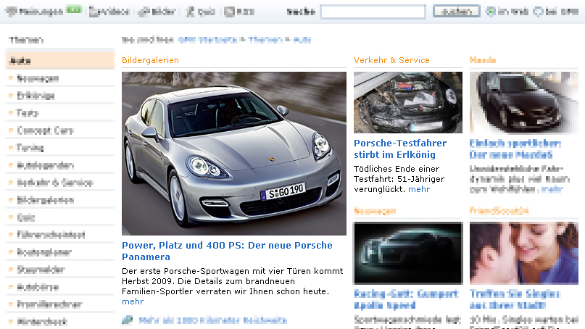
Task: Open the 'Treffen Sie Singles' headline link
Action: pyautogui.click(x=515, y=299)
